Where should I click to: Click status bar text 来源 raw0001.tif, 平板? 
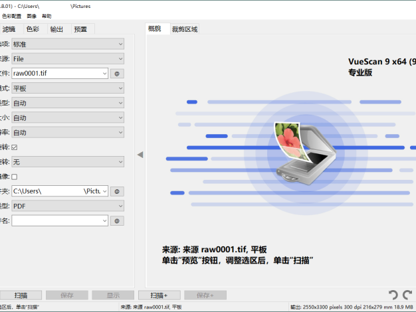click(152, 307)
